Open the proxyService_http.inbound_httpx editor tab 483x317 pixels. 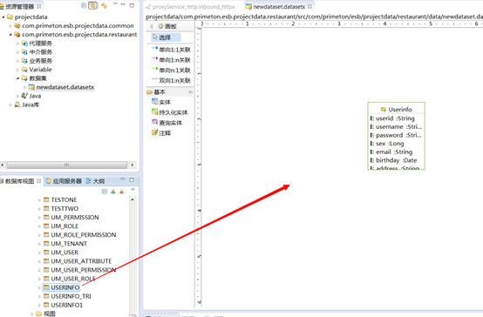[x=190, y=6]
